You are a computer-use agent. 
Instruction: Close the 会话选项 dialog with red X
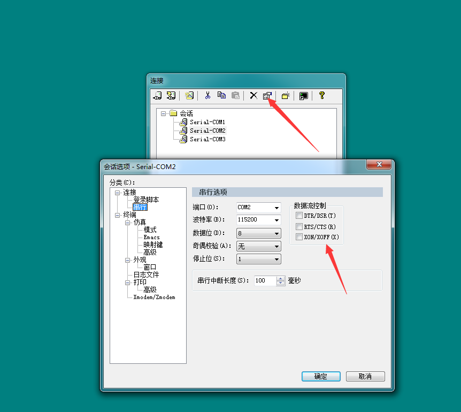click(x=379, y=164)
